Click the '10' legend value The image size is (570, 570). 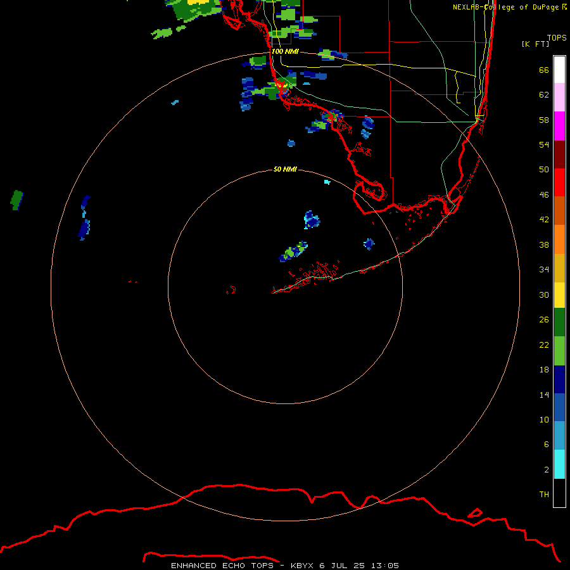tap(544, 419)
